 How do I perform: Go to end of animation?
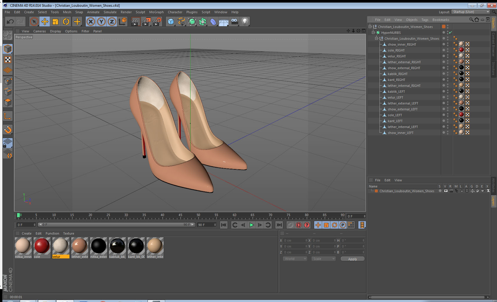tap(279, 225)
